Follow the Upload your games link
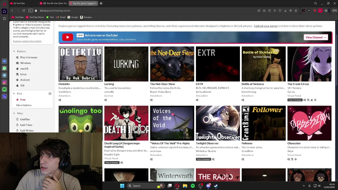Viewport: 338px width, 190px height. [x=266, y=26]
